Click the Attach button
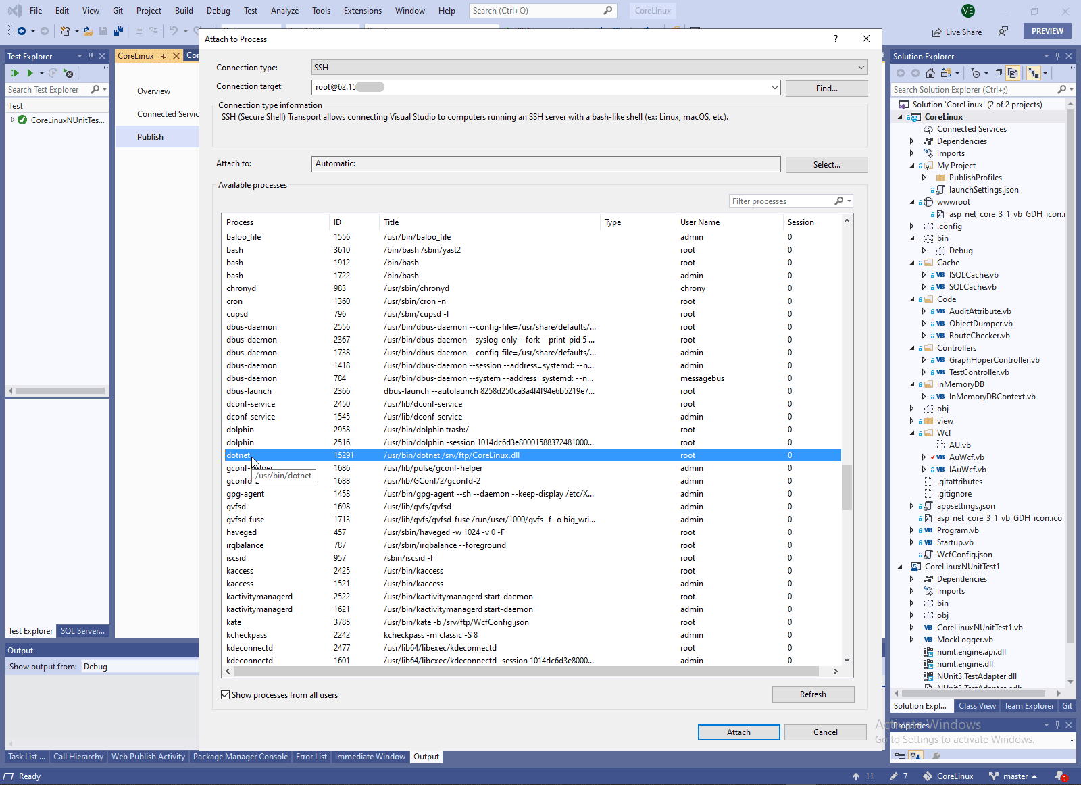The image size is (1081, 785). (x=738, y=732)
